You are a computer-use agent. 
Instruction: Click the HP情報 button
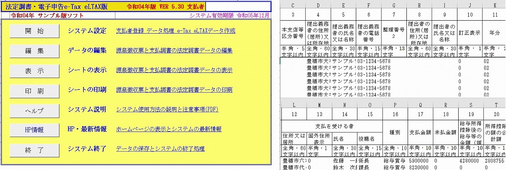[34, 130]
